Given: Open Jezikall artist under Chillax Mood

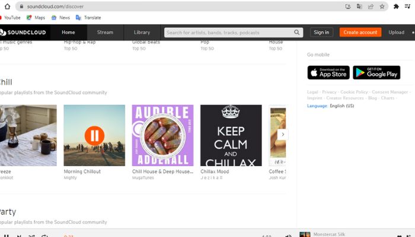Looking at the screenshot, I should pyautogui.click(x=212, y=178).
